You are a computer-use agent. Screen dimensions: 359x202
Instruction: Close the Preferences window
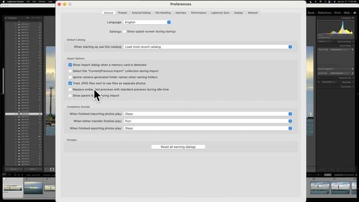[59, 4]
